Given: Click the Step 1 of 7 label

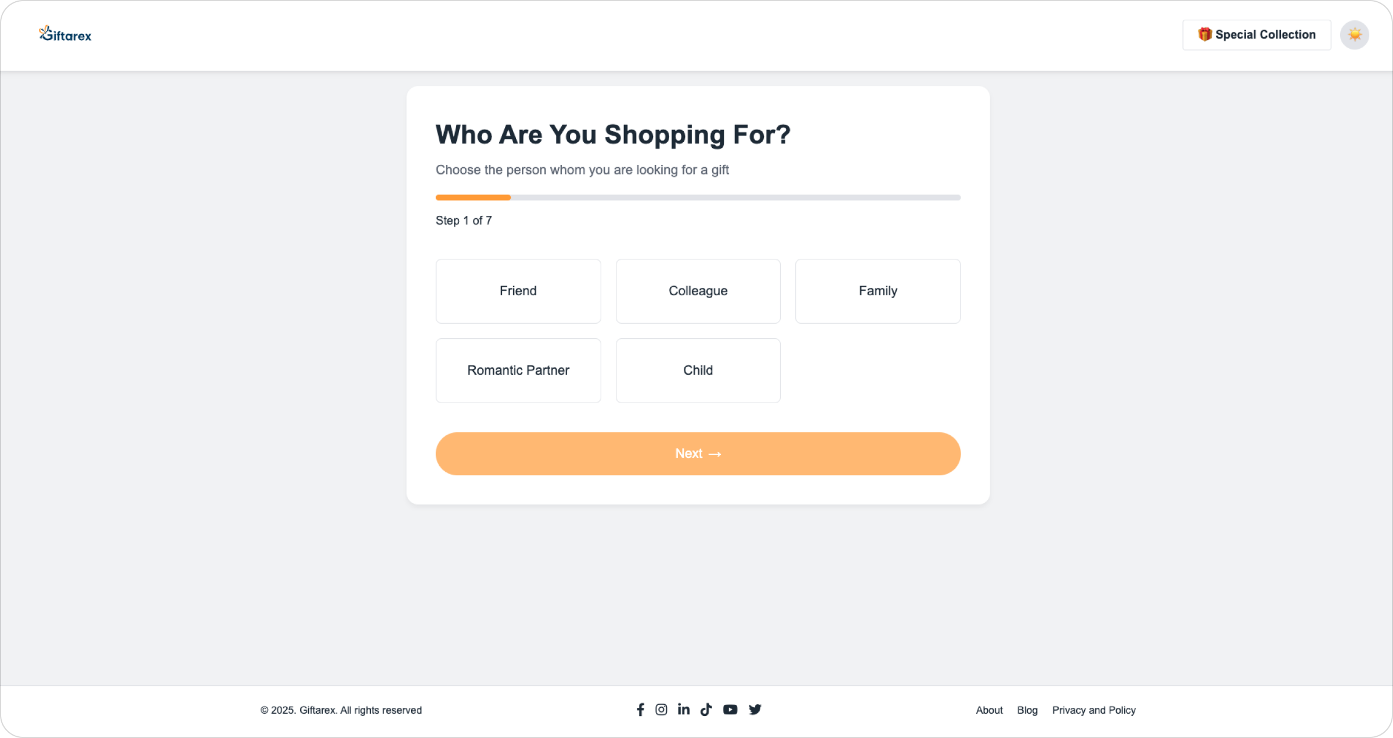Looking at the screenshot, I should coord(464,220).
